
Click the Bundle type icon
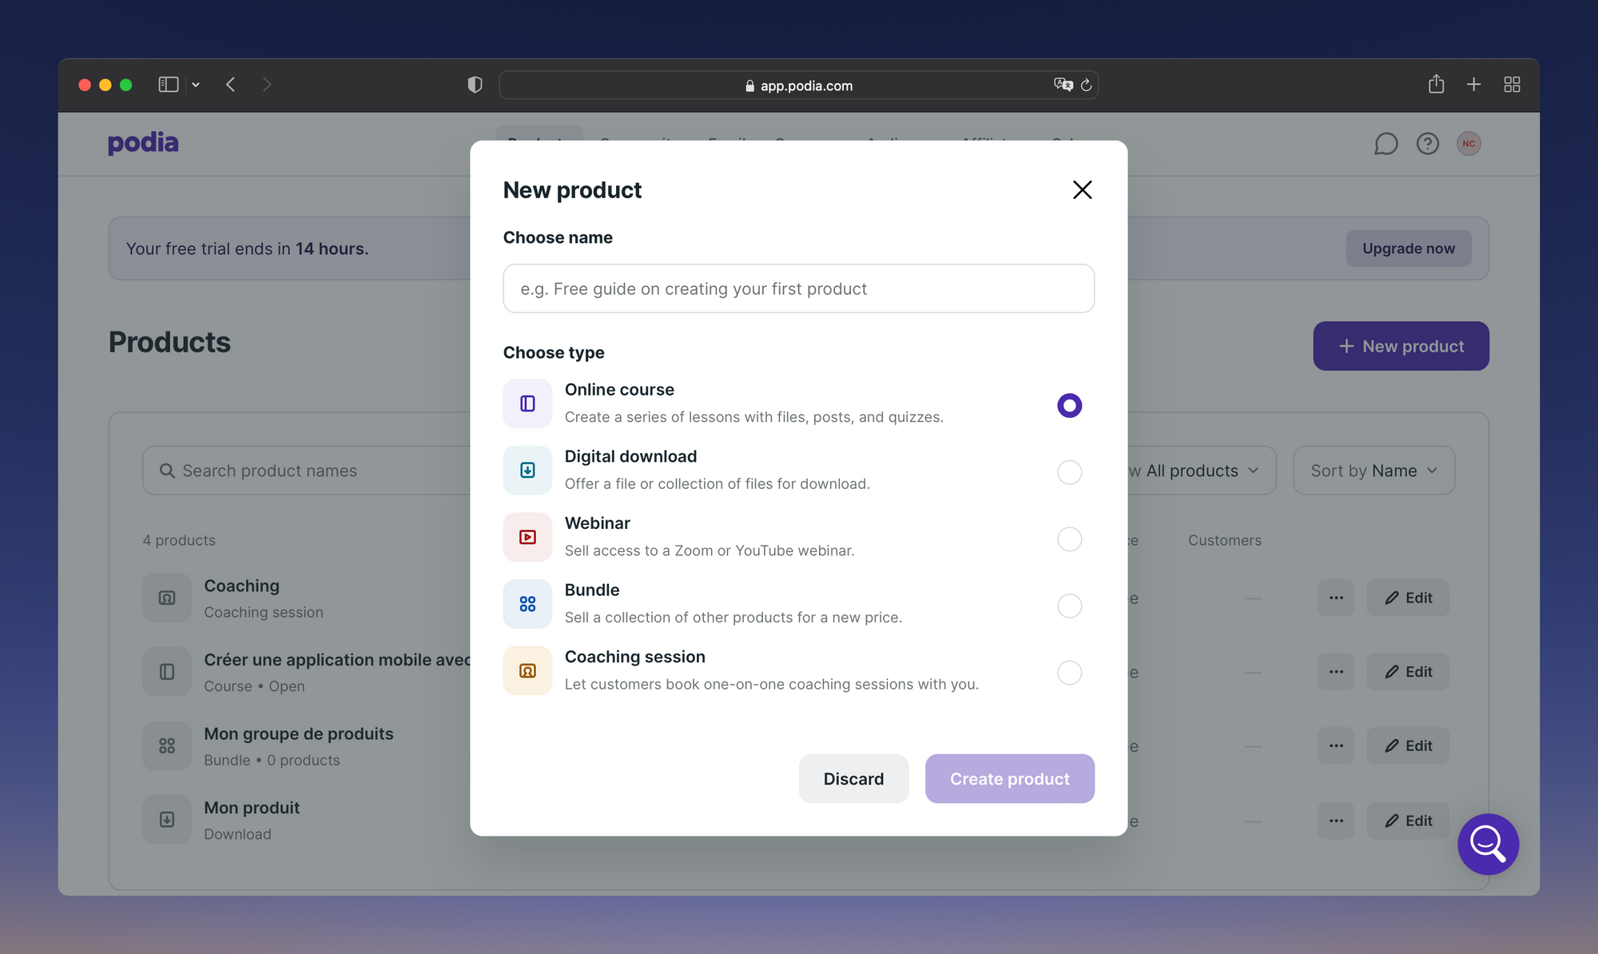(x=527, y=604)
